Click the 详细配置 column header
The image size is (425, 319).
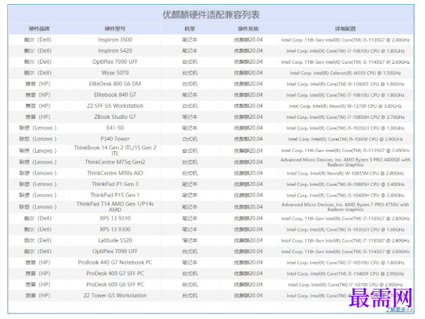click(346, 29)
